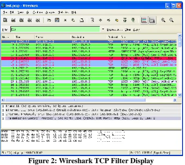The image size is (185, 165).
Task: Click inside the green display filter field
Action: pyautogui.click(x=55, y=29)
